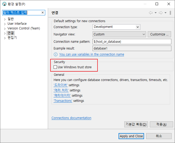
Task: Select 일반 in preferences tree
Action: pyautogui.click(x=11, y=19)
